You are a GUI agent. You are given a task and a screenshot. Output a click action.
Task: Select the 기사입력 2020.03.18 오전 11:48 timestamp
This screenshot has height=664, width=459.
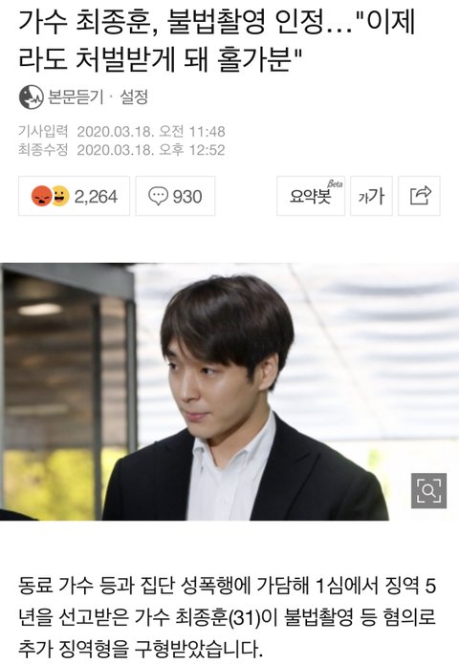click(121, 131)
